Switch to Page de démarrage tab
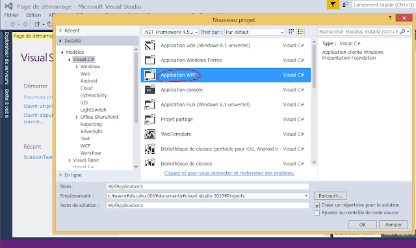The image size is (416, 248). (x=33, y=36)
